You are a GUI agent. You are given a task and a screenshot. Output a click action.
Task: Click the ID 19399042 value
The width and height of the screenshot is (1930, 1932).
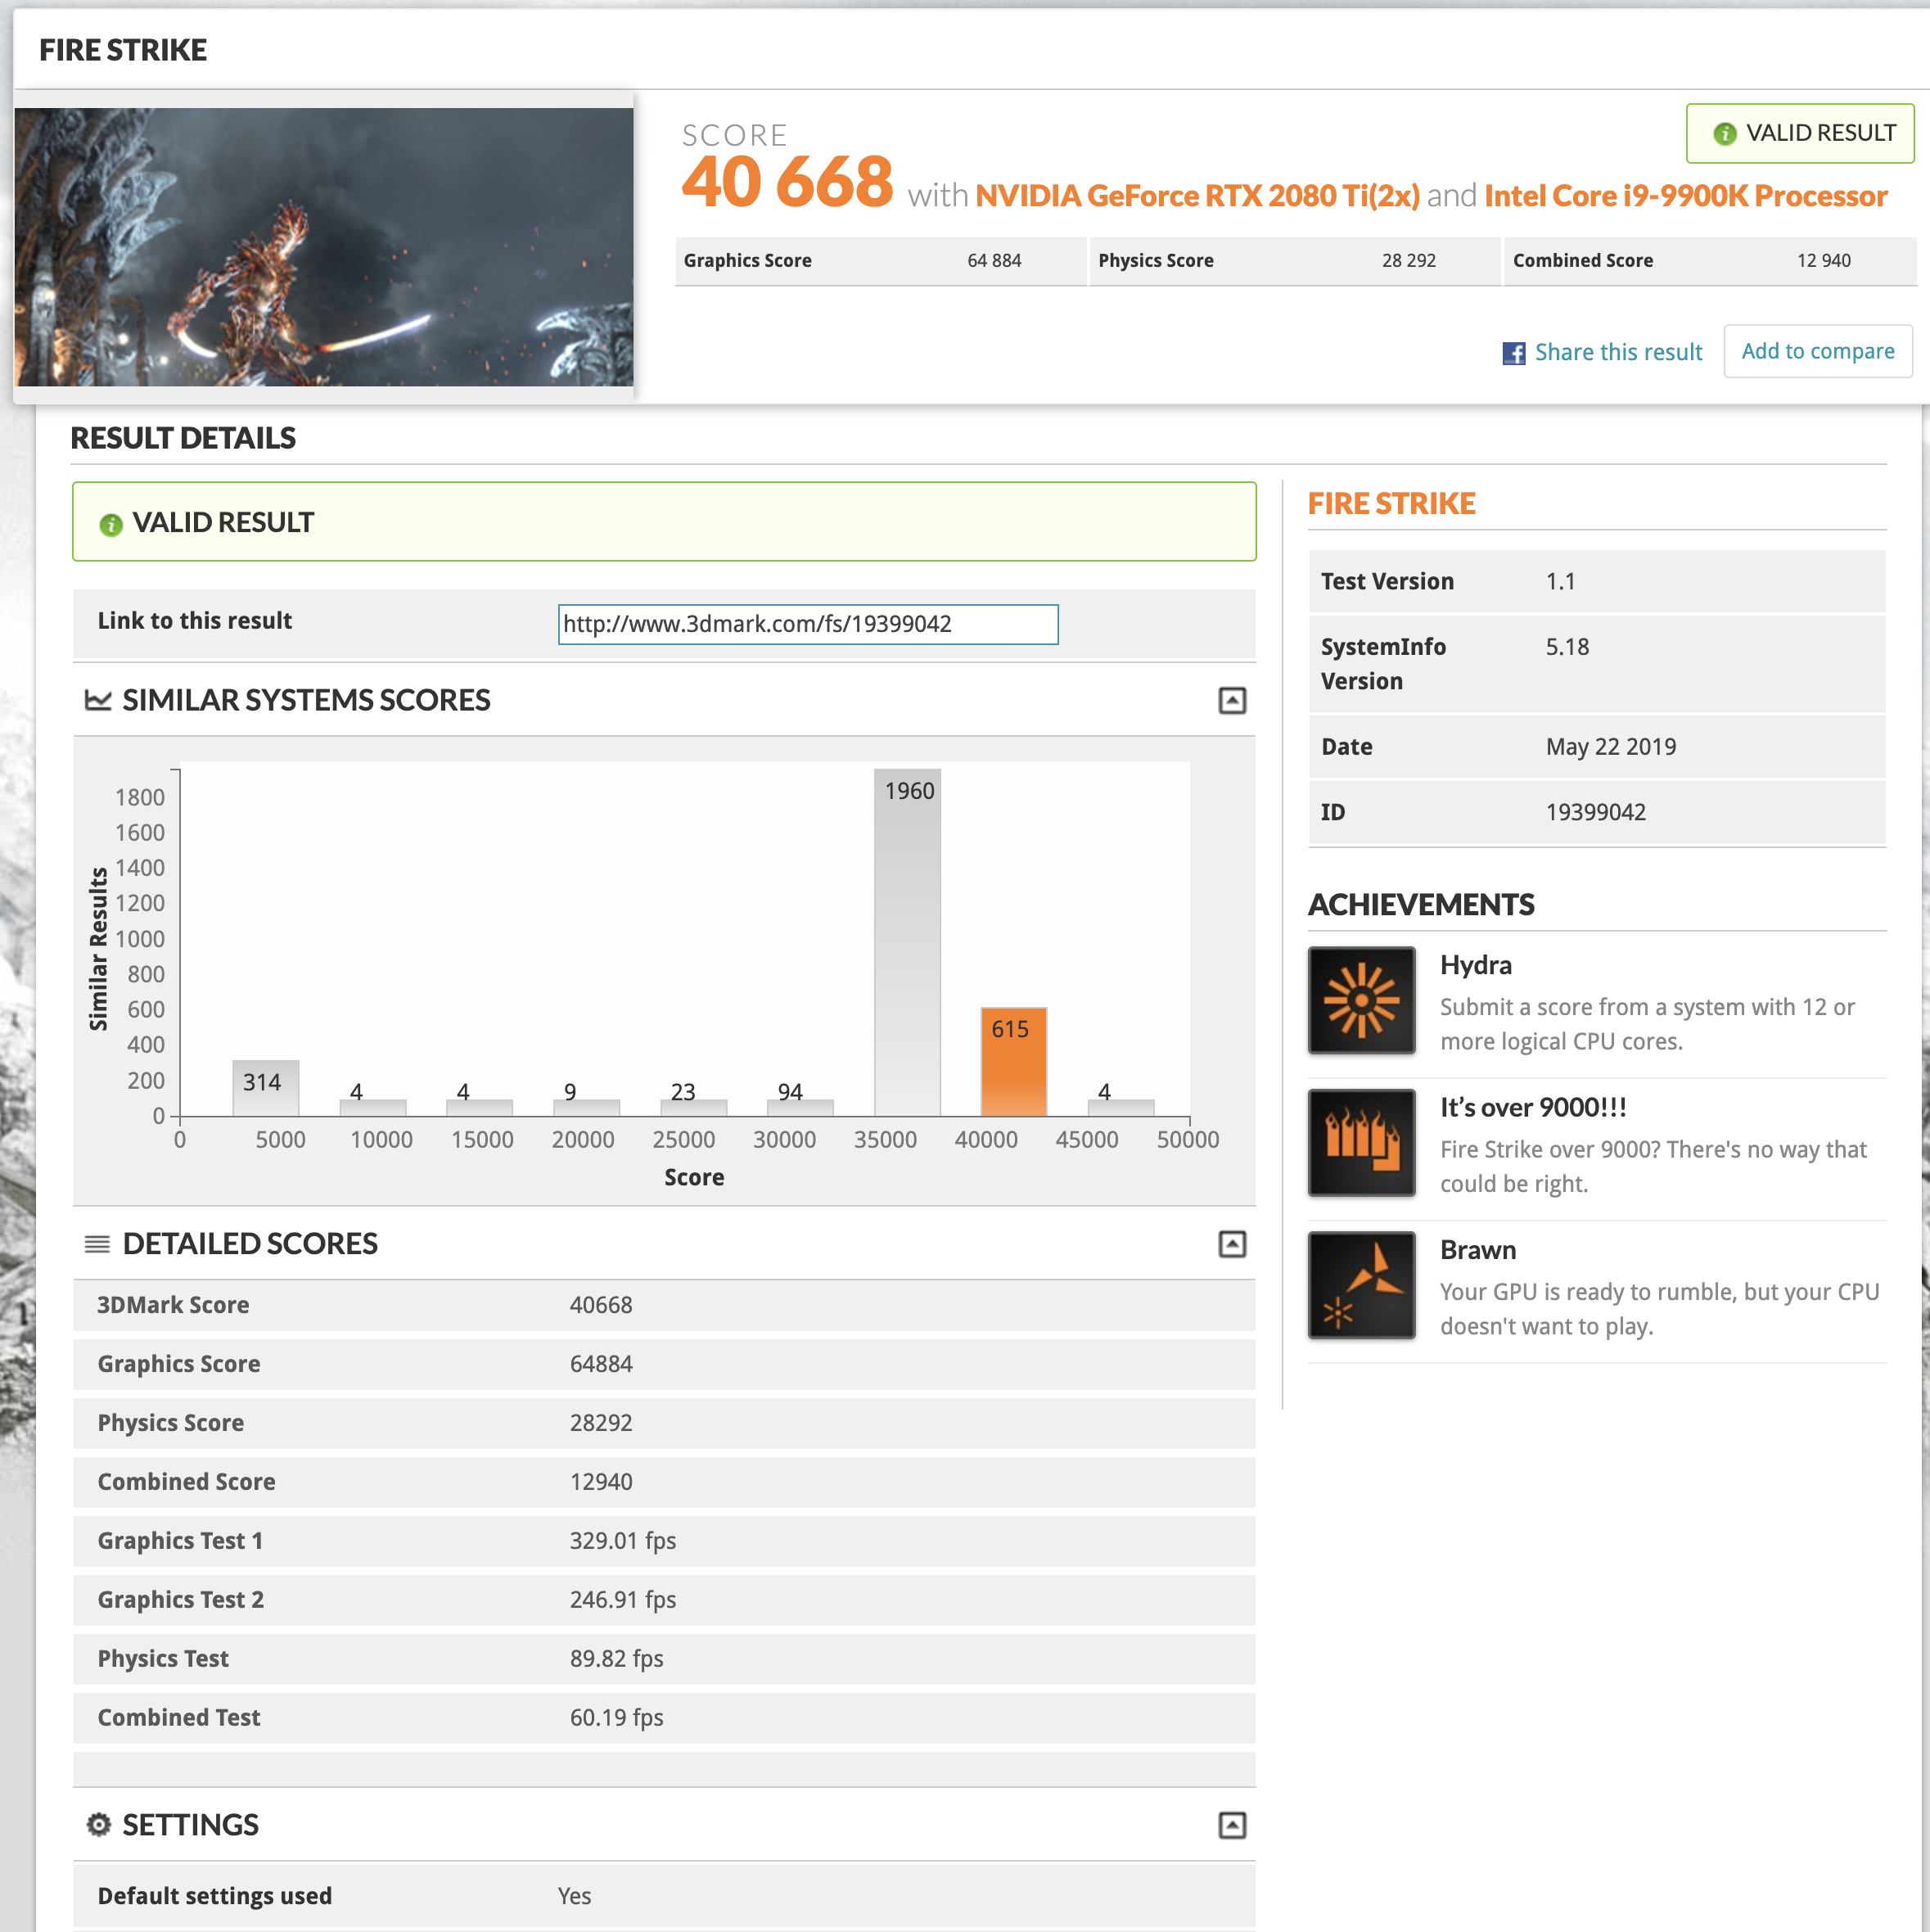pos(1596,812)
